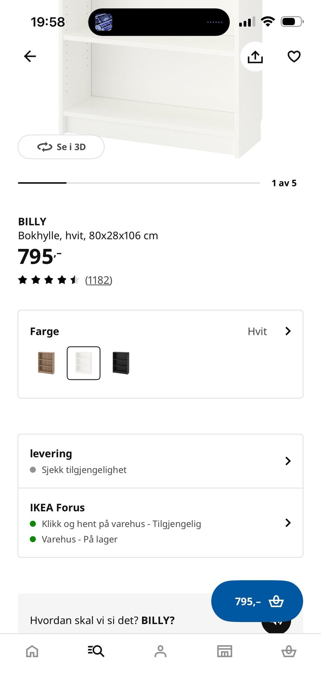Select the white bookcase color option
This screenshot has width=321, height=696.
(84, 363)
